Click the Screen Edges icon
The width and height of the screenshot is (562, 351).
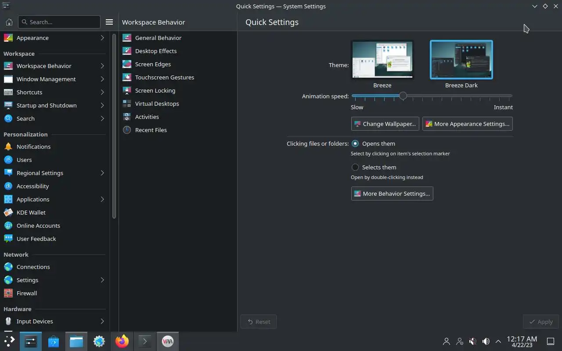pyautogui.click(x=127, y=64)
